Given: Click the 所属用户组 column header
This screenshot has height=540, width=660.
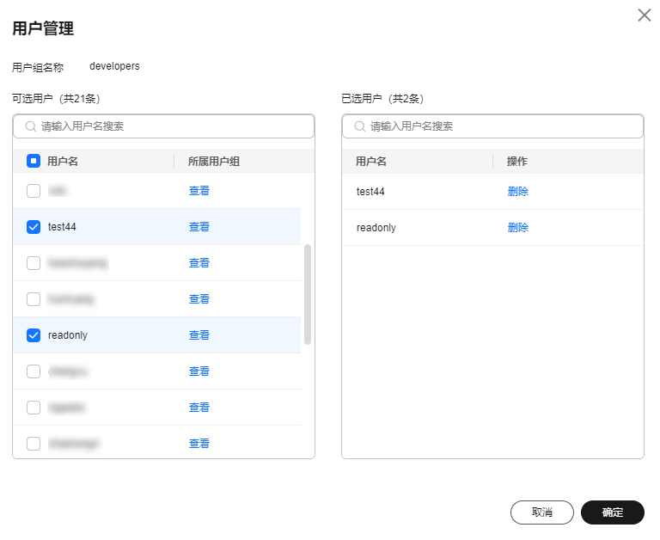Looking at the screenshot, I should tap(213, 161).
